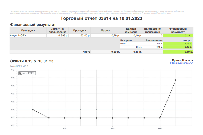The image size is (203, 135).
Task: Click the data point above the 17:30 label
Action: pyautogui.click(x=65, y=118)
